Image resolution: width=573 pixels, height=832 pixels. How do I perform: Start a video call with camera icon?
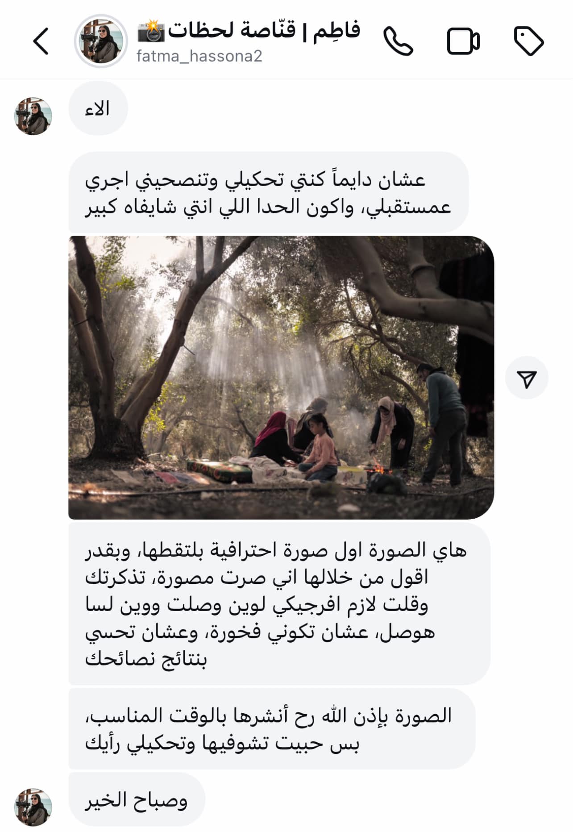point(463,41)
